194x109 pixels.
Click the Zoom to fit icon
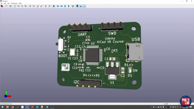[25, 6]
